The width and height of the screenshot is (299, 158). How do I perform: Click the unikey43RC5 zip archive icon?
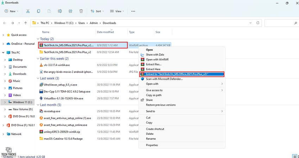tap(41, 132)
